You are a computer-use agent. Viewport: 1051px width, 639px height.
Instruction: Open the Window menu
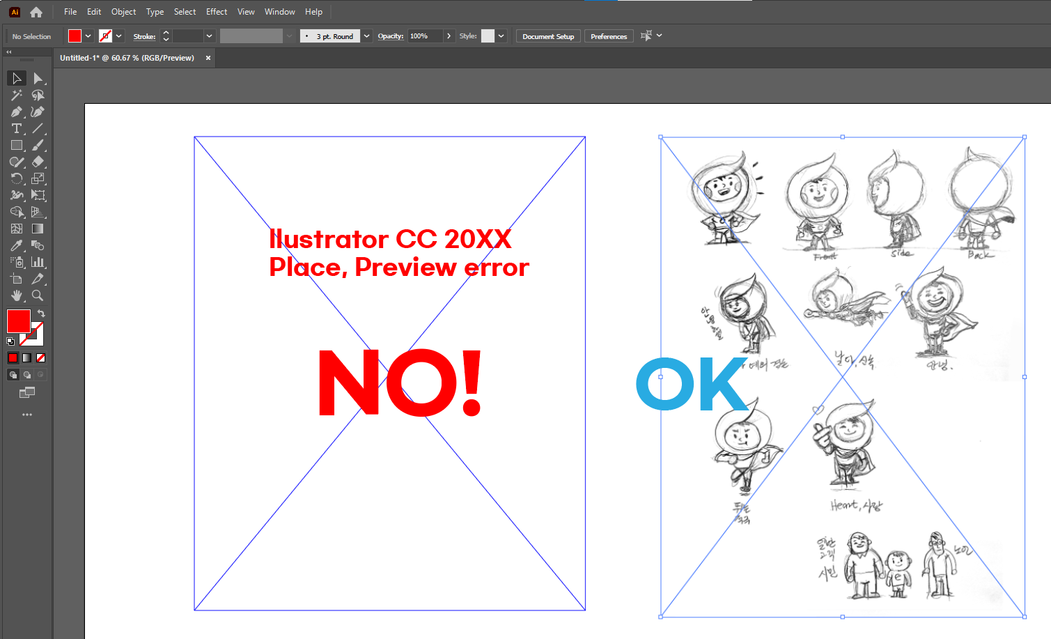(x=280, y=12)
